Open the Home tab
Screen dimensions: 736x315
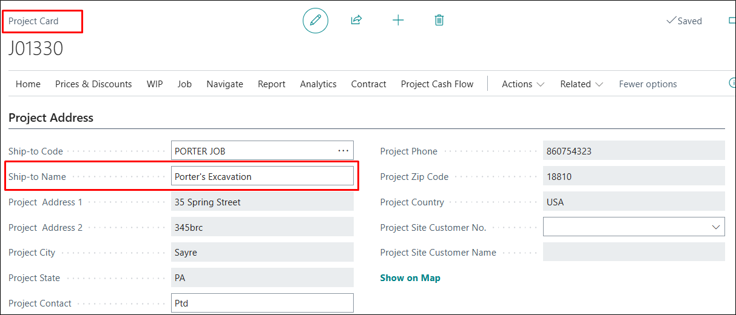click(x=28, y=84)
